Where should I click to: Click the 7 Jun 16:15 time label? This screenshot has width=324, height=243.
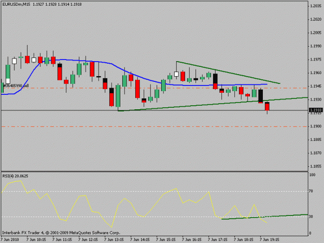pyautogui.click(x=192, y=240)
